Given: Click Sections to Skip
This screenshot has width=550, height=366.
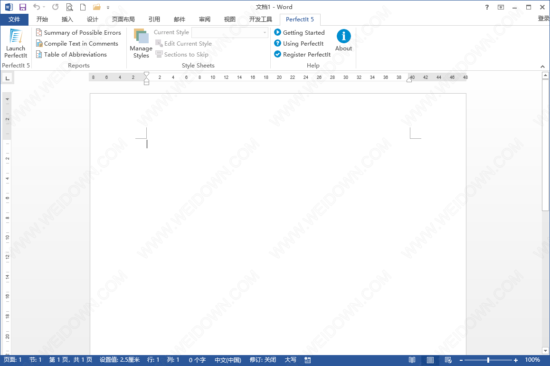Looking at the screenshot, I should coord(182,54).
